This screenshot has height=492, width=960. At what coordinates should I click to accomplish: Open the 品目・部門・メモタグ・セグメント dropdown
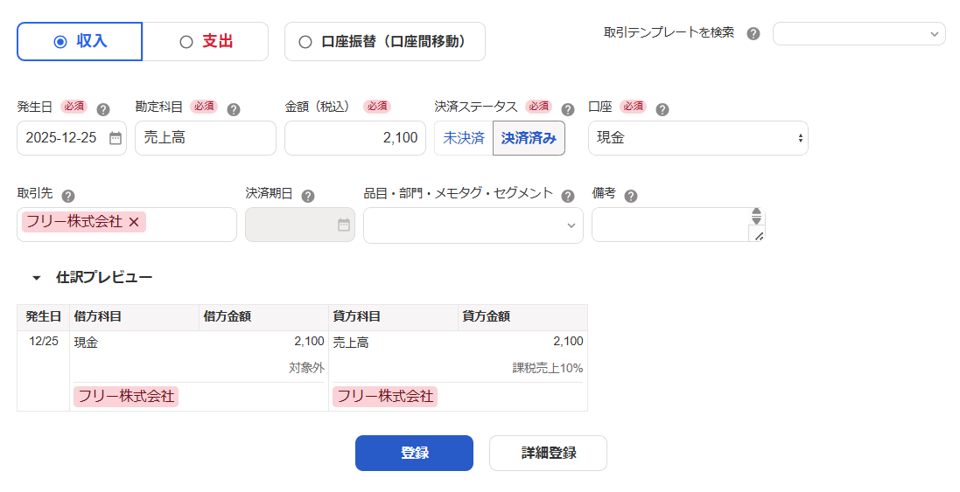tap(473, 225)
